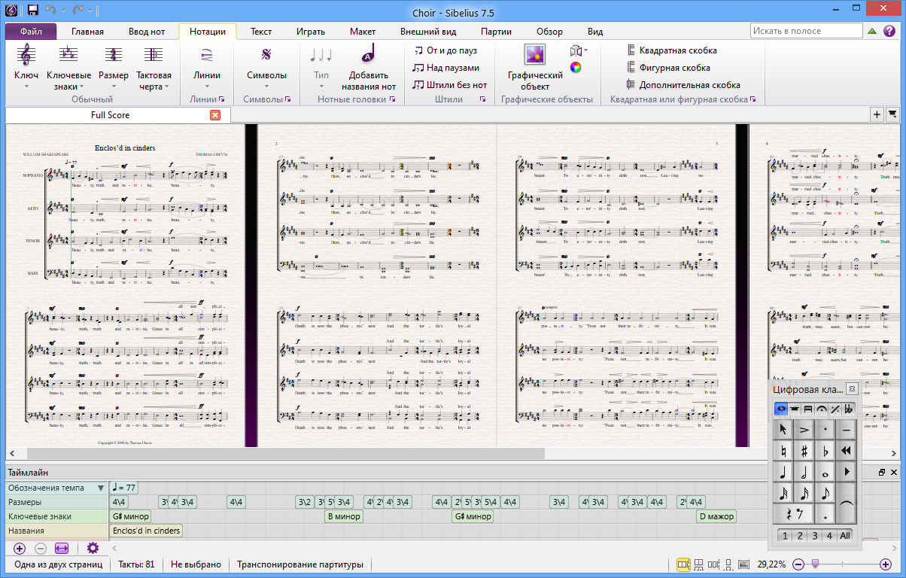Screen dimensions: 906x578
Task: Select the whole note keypad key
Action: click(825, 473)
